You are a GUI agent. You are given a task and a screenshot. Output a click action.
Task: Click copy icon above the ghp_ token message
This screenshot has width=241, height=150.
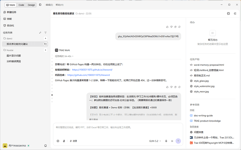175,27
